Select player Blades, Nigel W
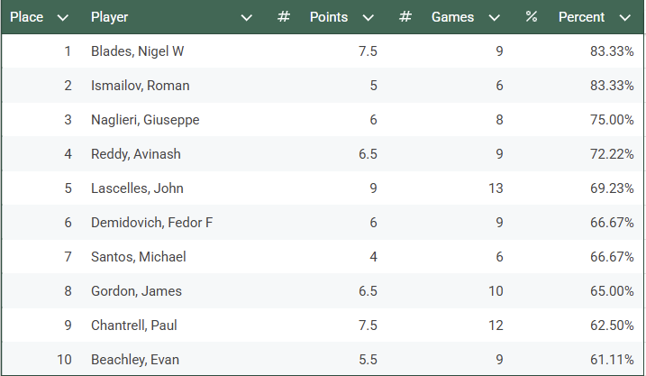 (x=138, y=51)
